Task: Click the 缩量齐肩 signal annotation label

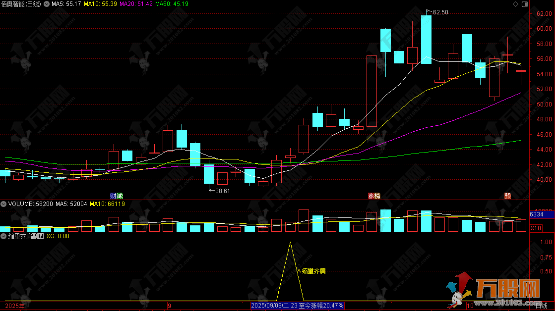Action: 313,271
